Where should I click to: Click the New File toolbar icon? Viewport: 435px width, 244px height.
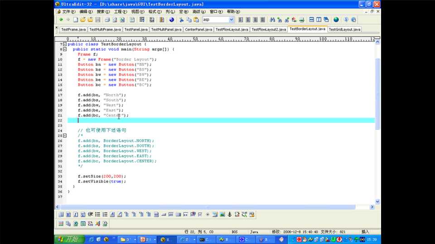pyautogui.click(x=76, y=19)
